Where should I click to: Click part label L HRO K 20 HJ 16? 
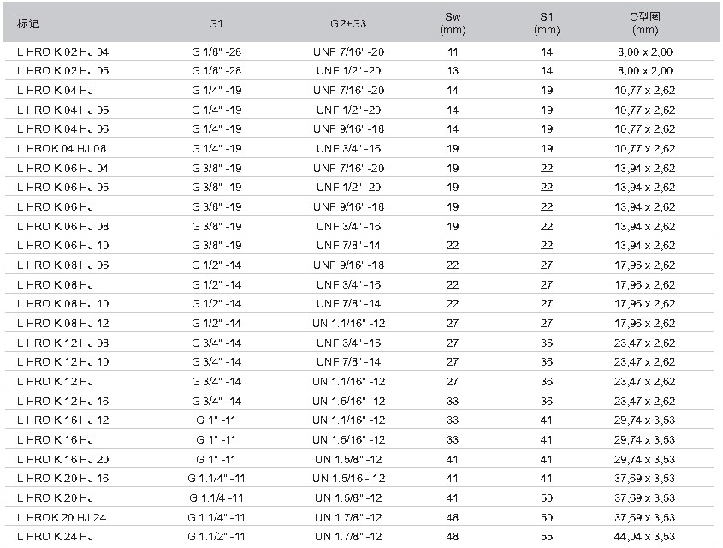62,479
